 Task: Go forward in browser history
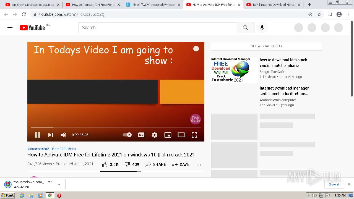pyautogui.click(x=15, y=14)
